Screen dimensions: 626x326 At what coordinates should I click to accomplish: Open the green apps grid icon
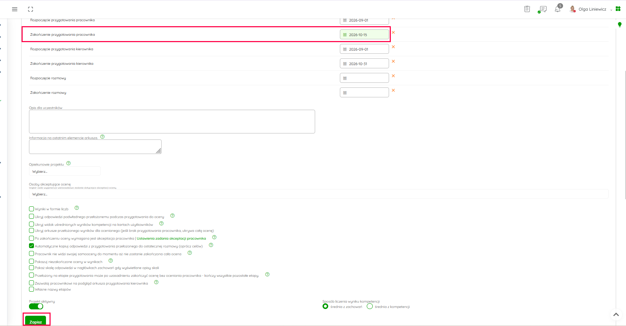click(618, 9)
